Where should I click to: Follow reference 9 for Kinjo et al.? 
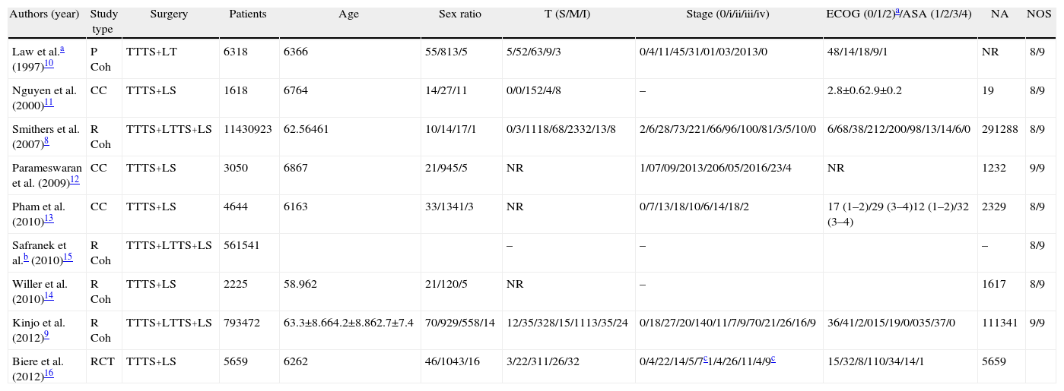[47, 334]
